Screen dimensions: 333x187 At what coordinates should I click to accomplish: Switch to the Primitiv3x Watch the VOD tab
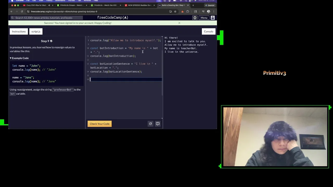[105, 5]
